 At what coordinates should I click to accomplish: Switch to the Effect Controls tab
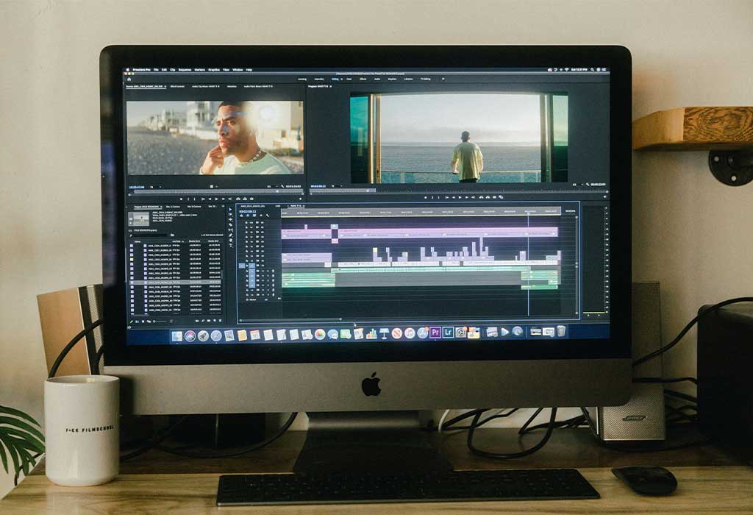177,87
